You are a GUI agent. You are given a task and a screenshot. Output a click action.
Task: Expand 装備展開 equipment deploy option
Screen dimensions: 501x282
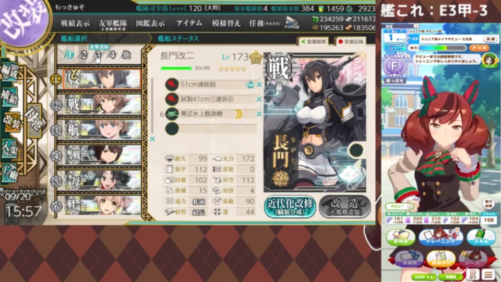point(314,42)
